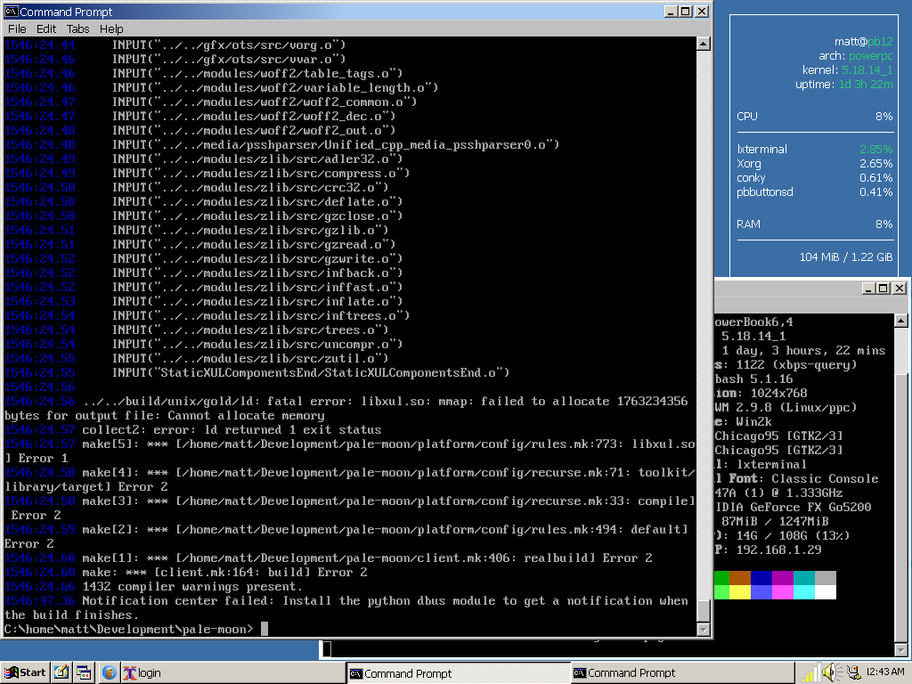Click '1432 compiler warnings present.' line
Viewport: 912px width, 684px height.
(154, 586)
